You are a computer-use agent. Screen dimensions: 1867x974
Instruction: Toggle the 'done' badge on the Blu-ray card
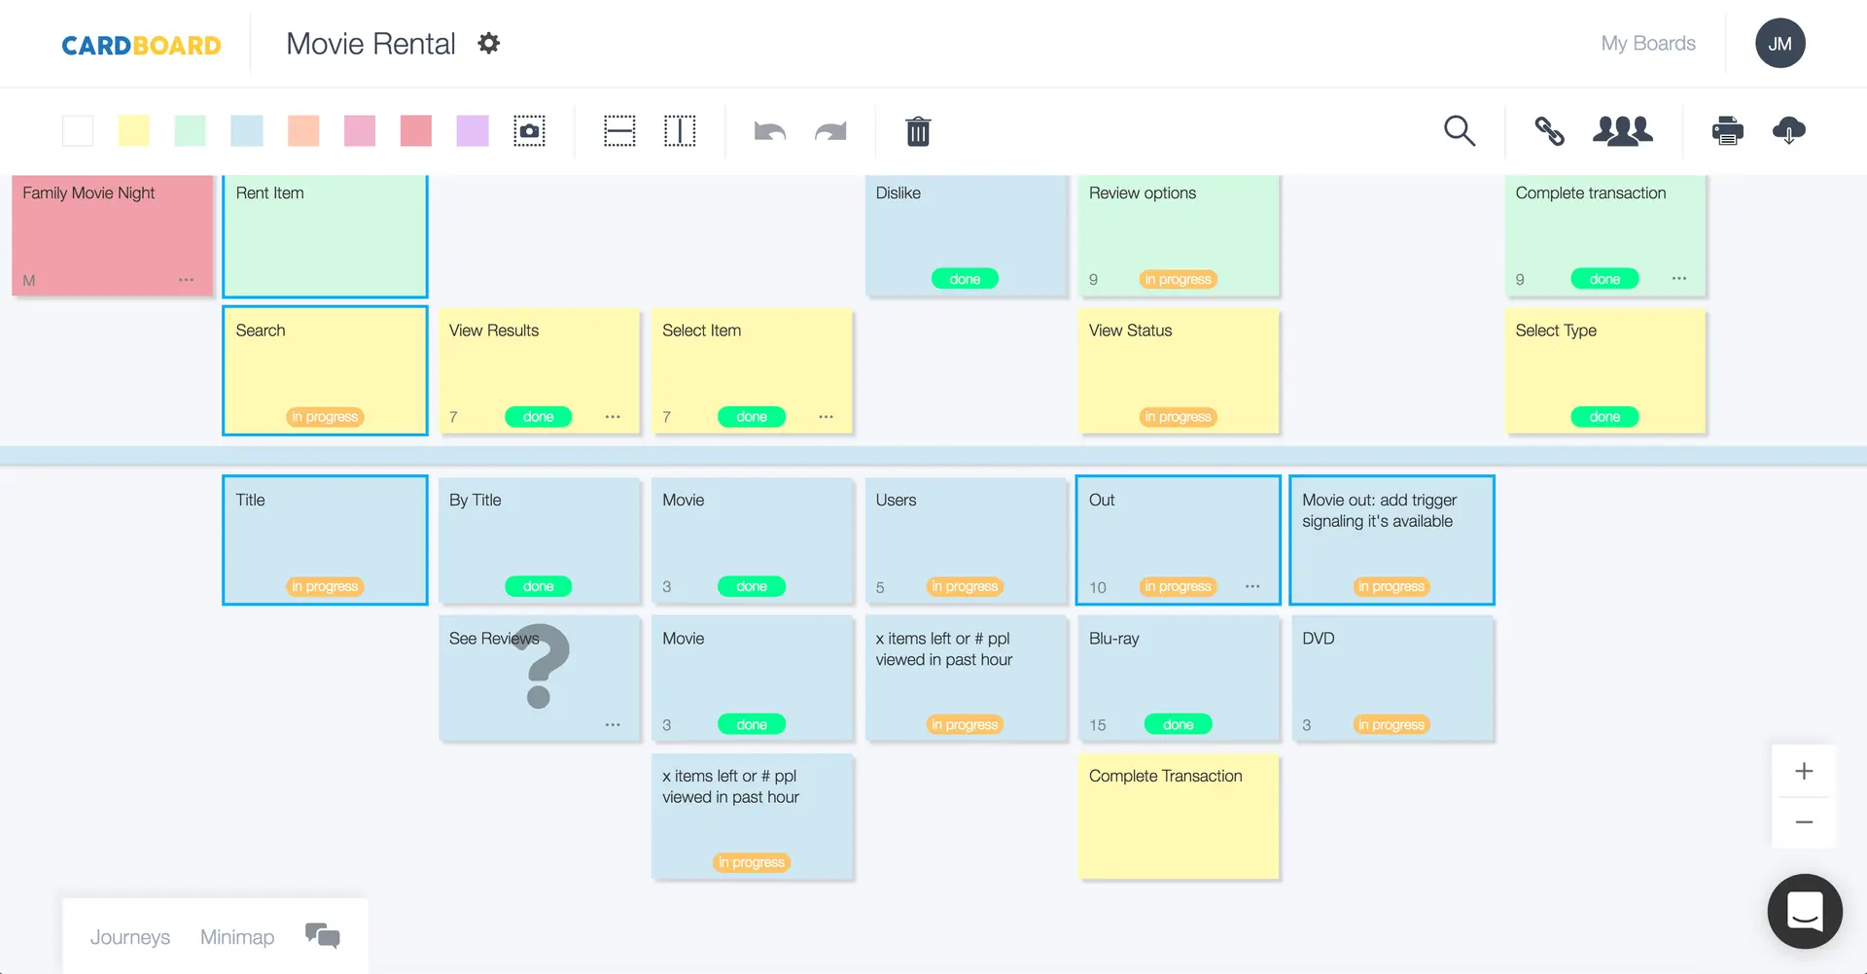tap(1178, 723)
